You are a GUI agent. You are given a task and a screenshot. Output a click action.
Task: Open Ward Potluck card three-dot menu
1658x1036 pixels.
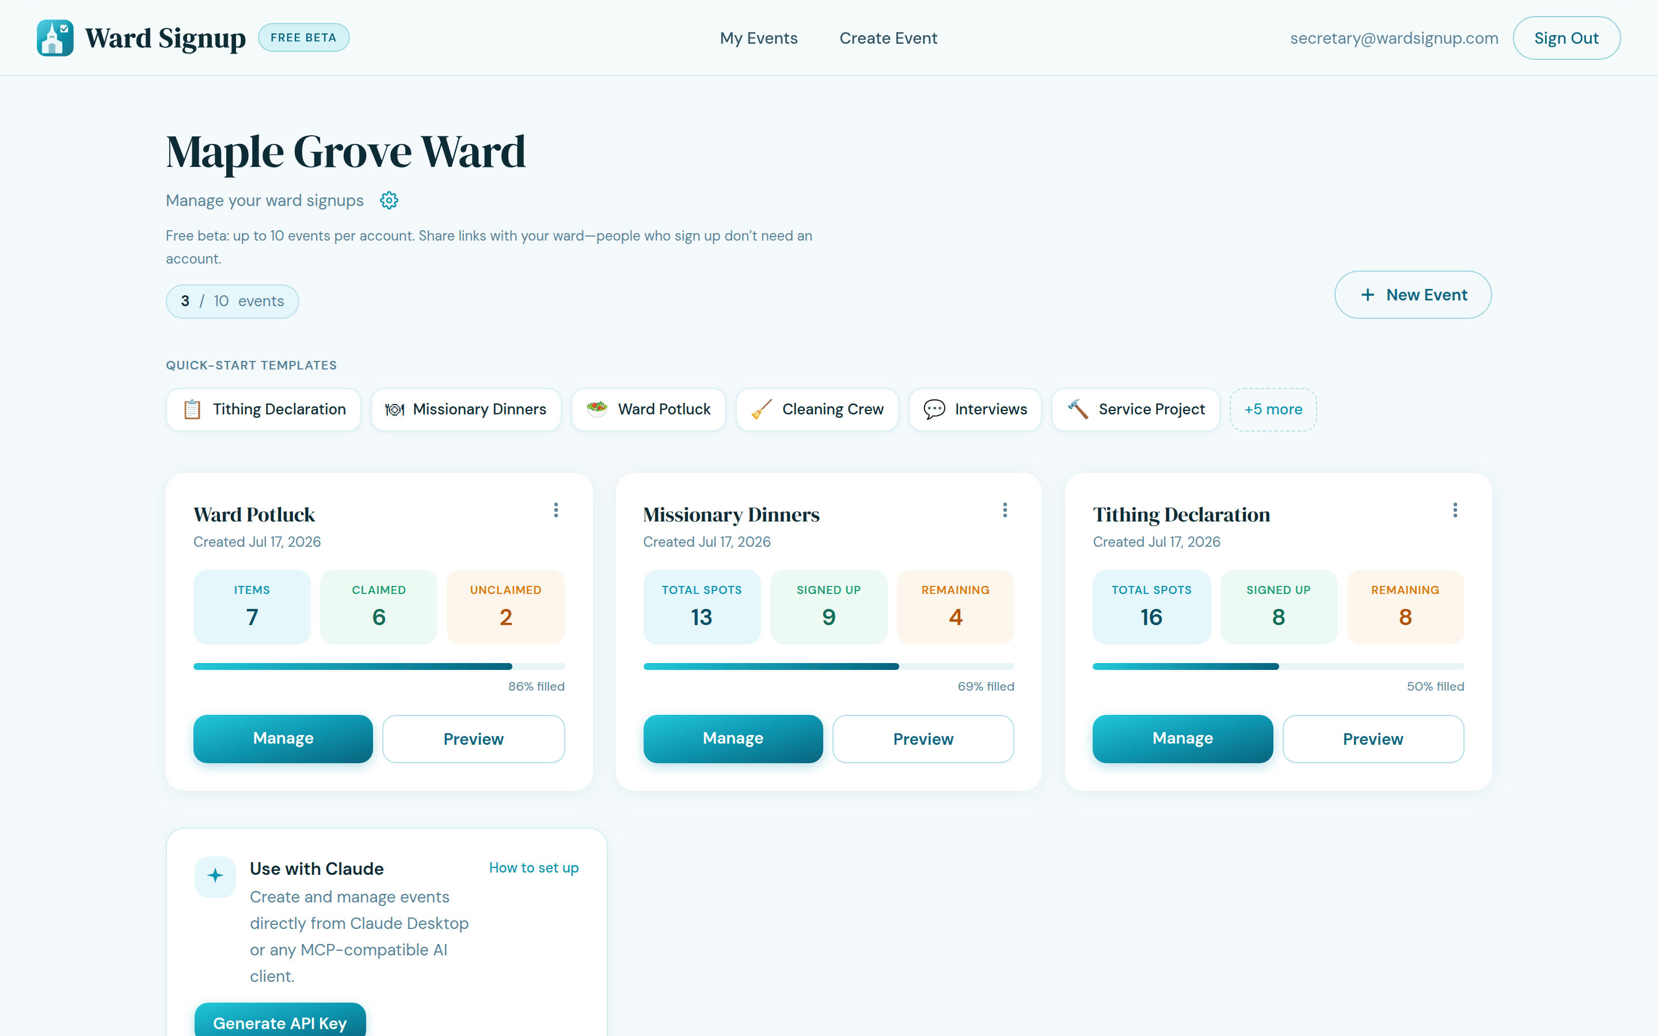point(556,510)
